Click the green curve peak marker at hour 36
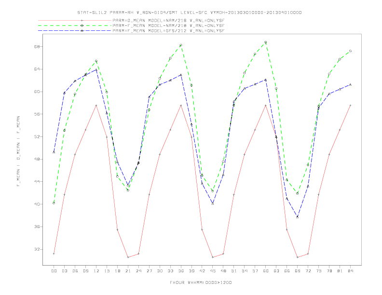 (181, 45)
